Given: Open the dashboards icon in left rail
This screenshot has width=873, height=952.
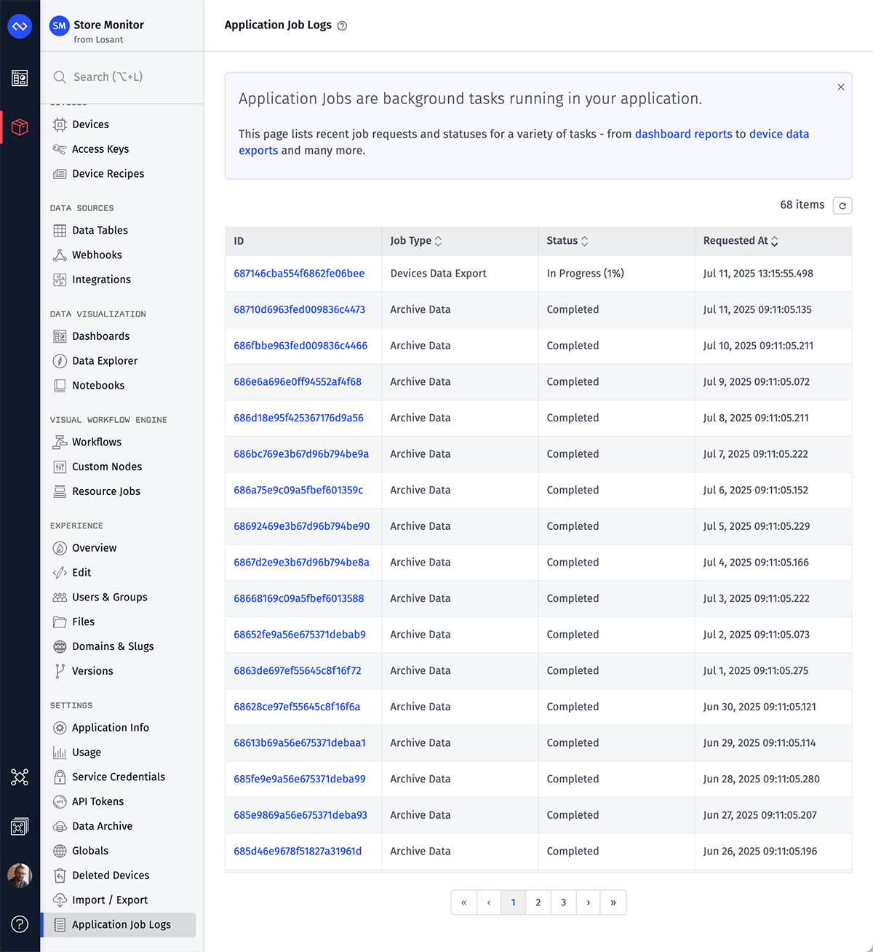Looking at the screenshot, I should point(20,78).
